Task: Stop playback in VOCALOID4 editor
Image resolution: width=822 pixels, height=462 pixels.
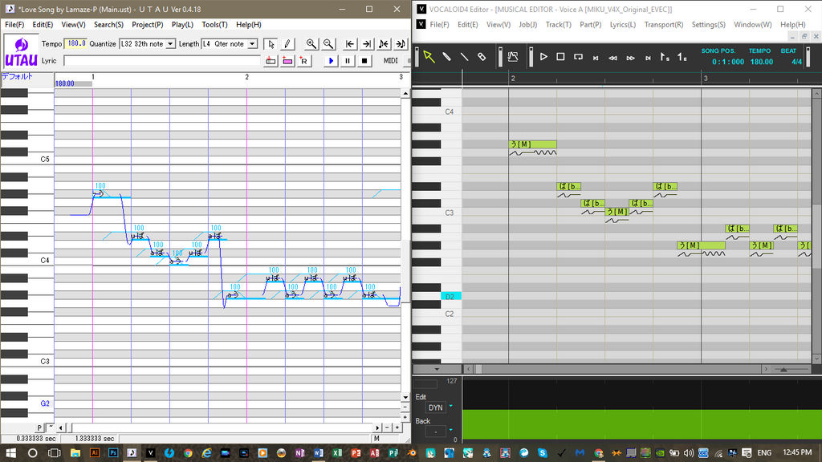Action: coord(560,57)
